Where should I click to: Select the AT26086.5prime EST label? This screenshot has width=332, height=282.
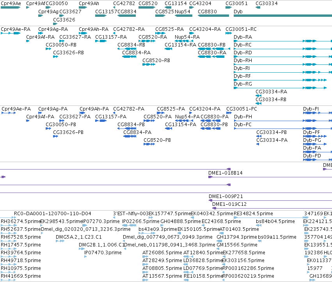162,253
